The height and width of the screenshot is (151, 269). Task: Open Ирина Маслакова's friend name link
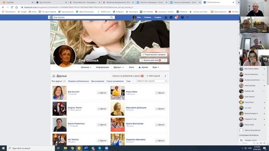pyautogui.click(x=134, y=124)
